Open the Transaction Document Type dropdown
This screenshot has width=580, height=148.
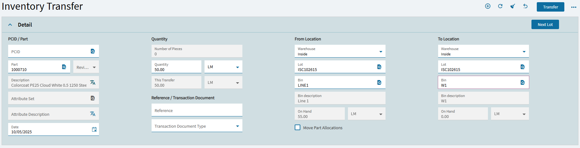coord(197,126)
